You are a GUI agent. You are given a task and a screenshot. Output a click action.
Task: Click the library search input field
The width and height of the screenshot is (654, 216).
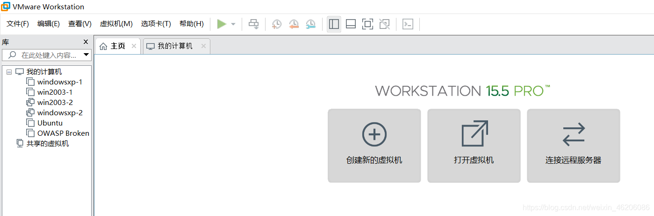47,55
